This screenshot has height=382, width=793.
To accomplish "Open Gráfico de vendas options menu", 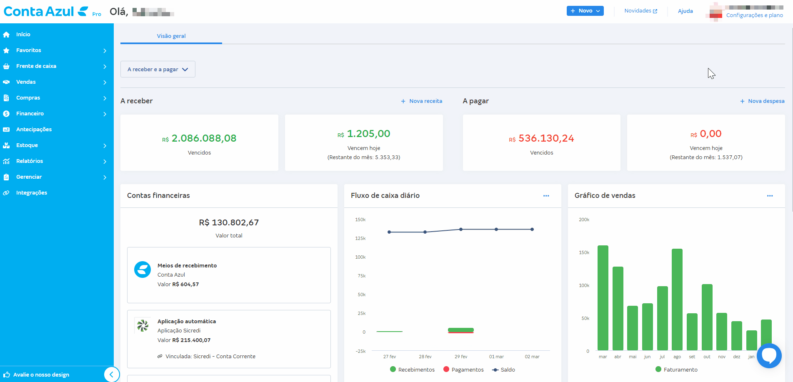I will tap(770, 196).
